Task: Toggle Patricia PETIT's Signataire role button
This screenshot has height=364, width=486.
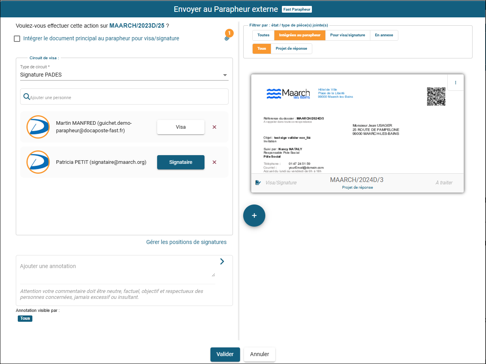Action: (x=180, y=162)
